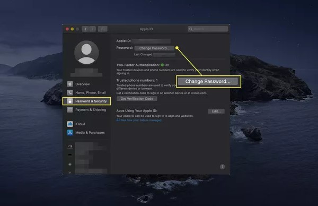318x206 pixels.
Task: Open the show-all grid view button
Action: tap(103, 29)
